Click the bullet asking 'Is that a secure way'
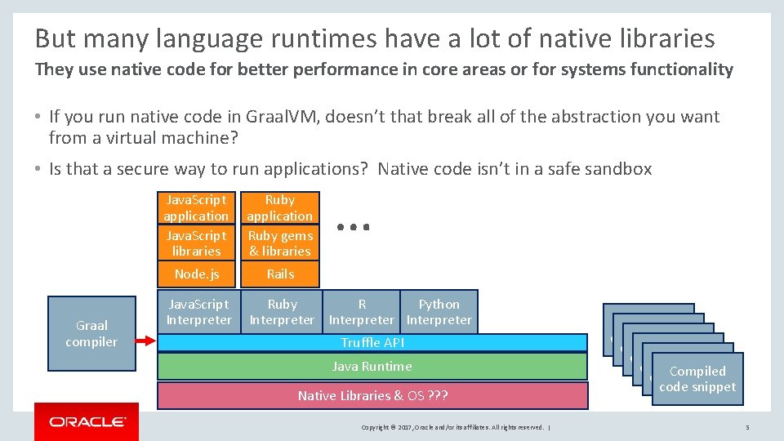Image resolution: width=784 pixels, height=441 pixels. tap(350, 169)
